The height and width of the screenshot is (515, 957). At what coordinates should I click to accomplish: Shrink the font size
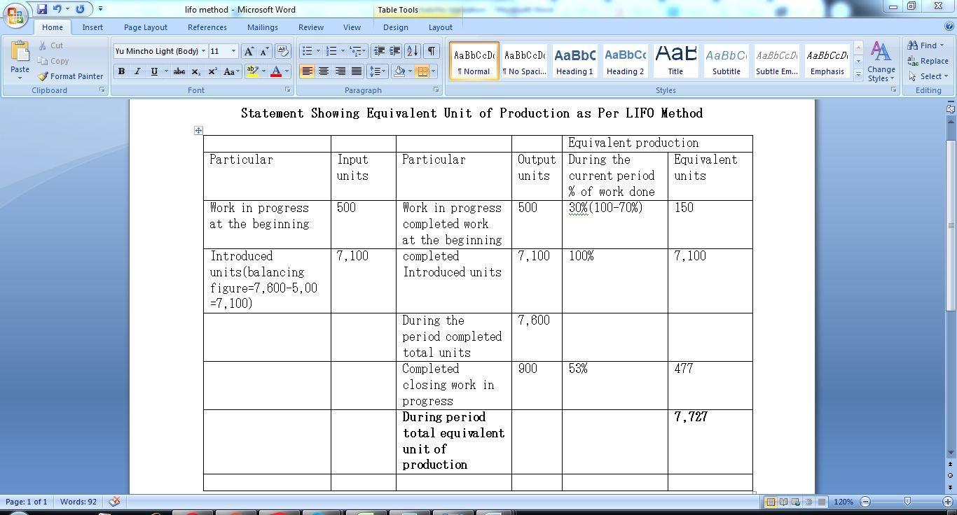(x=265, y=51)
